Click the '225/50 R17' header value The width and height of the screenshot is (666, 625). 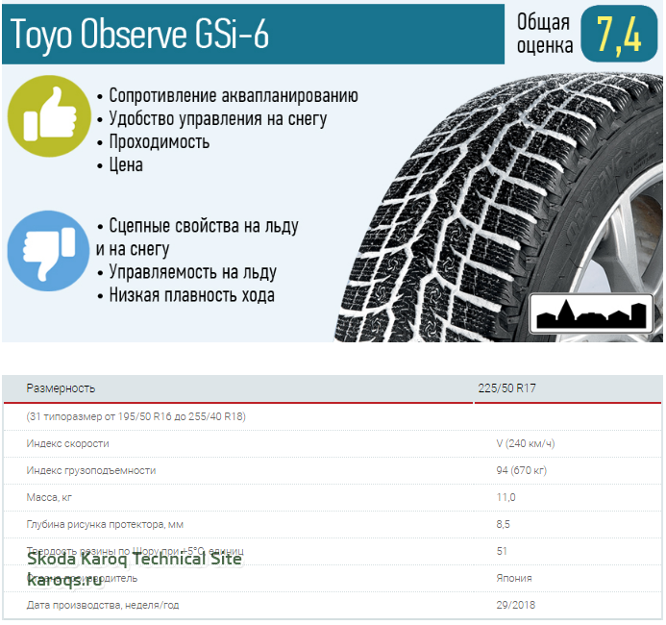[507, 388]
